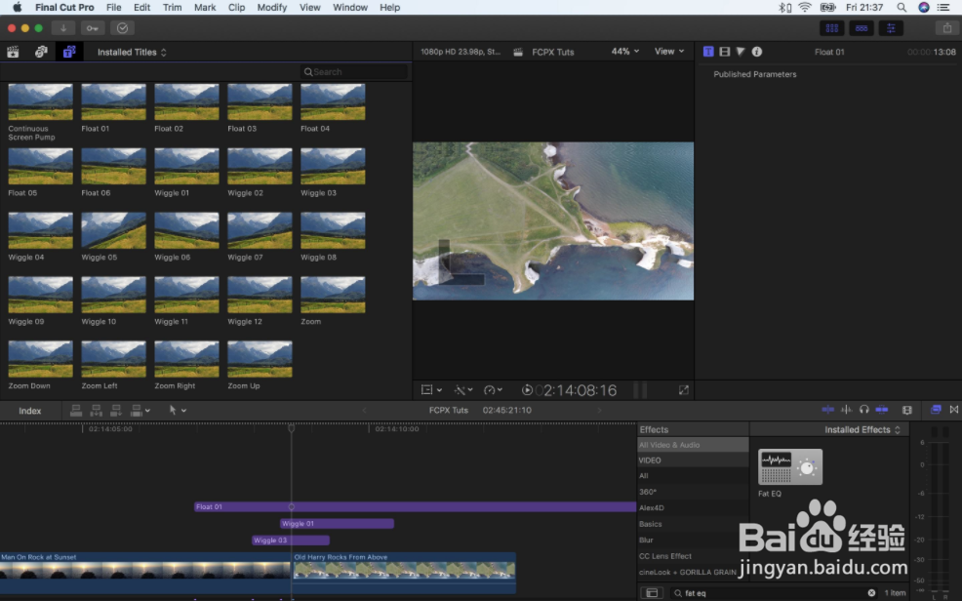Open the Info inspector icon

pos(756,52)
